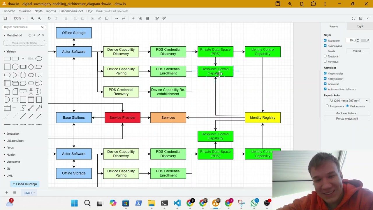
Task: Open the Järjestä menu
Action: coord(51,11)
